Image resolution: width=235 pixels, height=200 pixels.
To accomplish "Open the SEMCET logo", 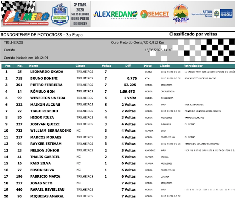I will point(155,14).
